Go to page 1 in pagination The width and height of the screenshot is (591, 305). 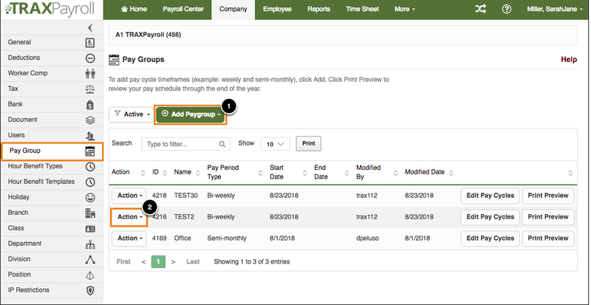coord(158,261)
